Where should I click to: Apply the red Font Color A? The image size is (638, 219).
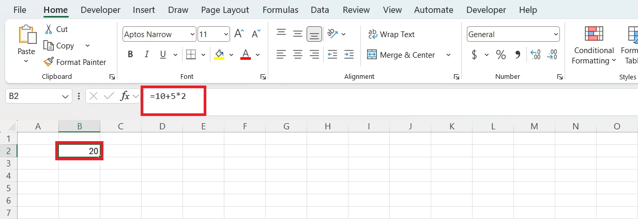point(246,54)
